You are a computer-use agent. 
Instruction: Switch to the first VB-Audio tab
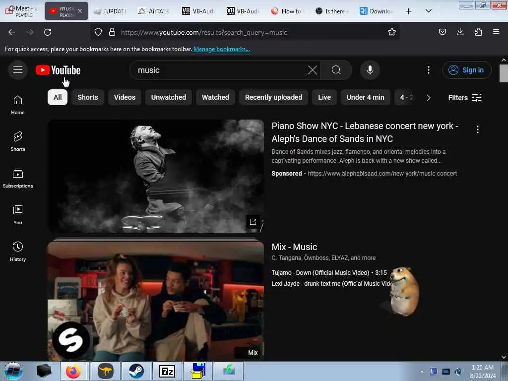point(198,11)
